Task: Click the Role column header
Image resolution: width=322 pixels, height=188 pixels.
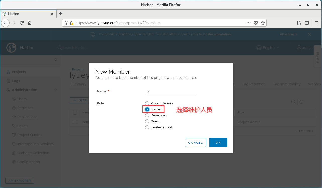Action: coord(241,113)
